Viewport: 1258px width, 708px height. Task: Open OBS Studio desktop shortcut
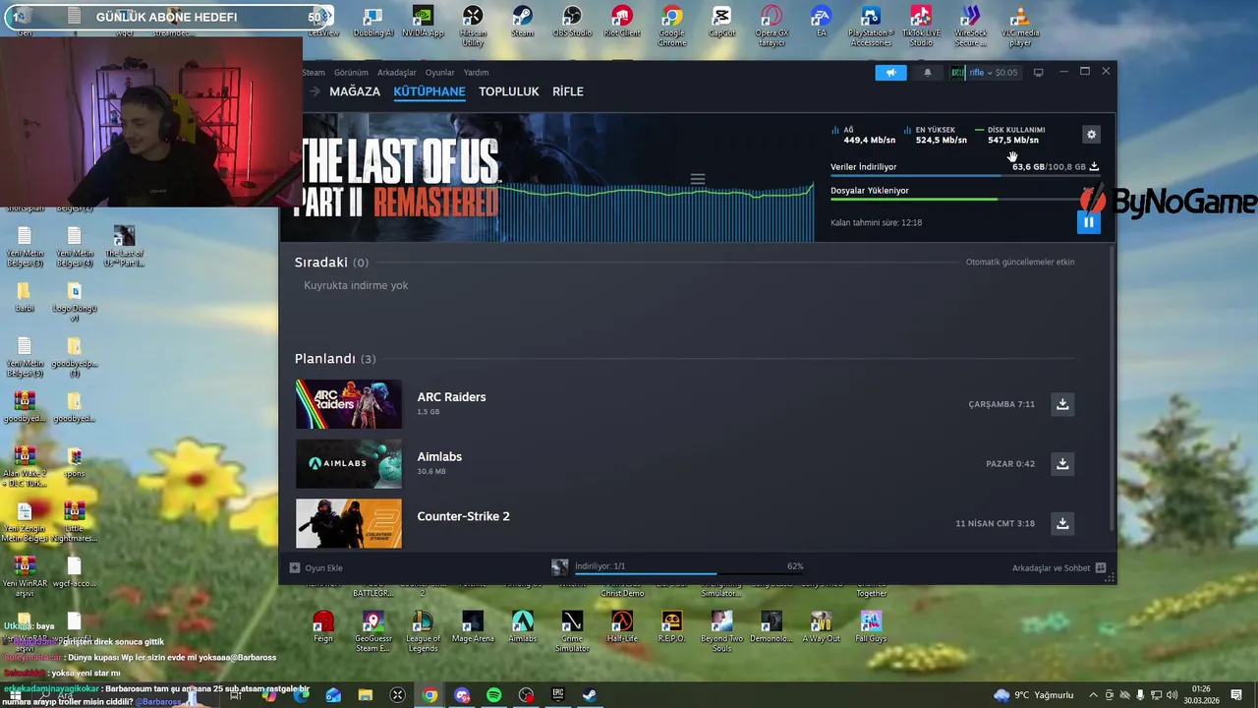572,23
